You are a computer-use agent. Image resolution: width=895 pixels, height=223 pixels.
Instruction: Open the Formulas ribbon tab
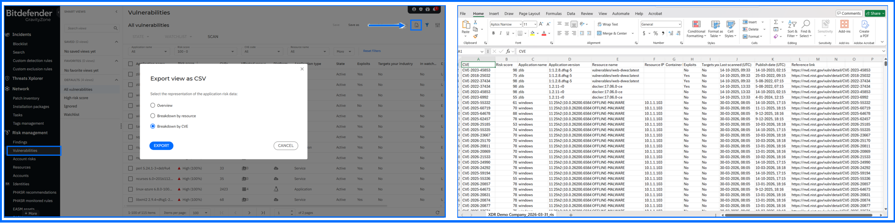(x=553, y=14)
